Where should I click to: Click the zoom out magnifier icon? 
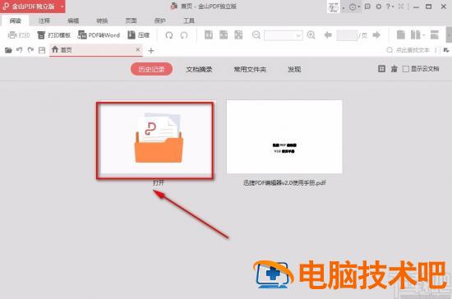tap(256, 35)
